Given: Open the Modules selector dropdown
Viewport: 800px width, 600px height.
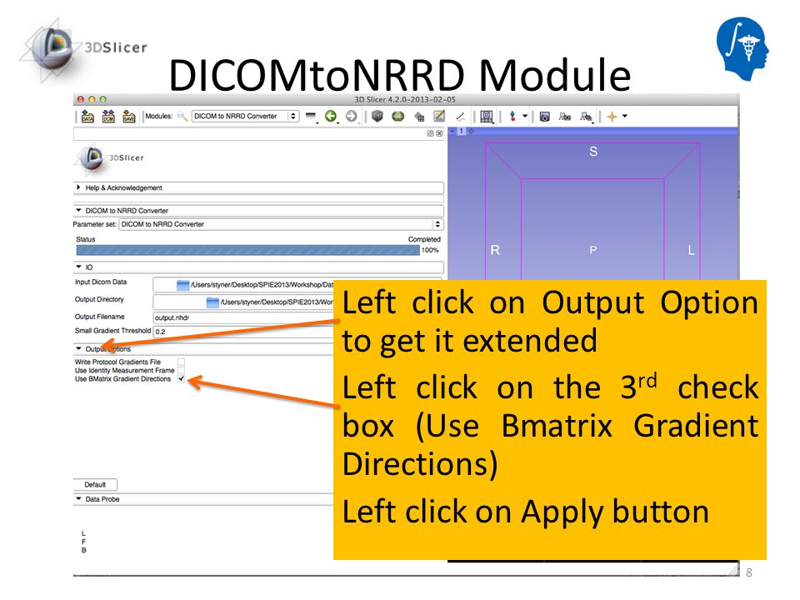Looking at the screenshot, I should click(245, 117).
